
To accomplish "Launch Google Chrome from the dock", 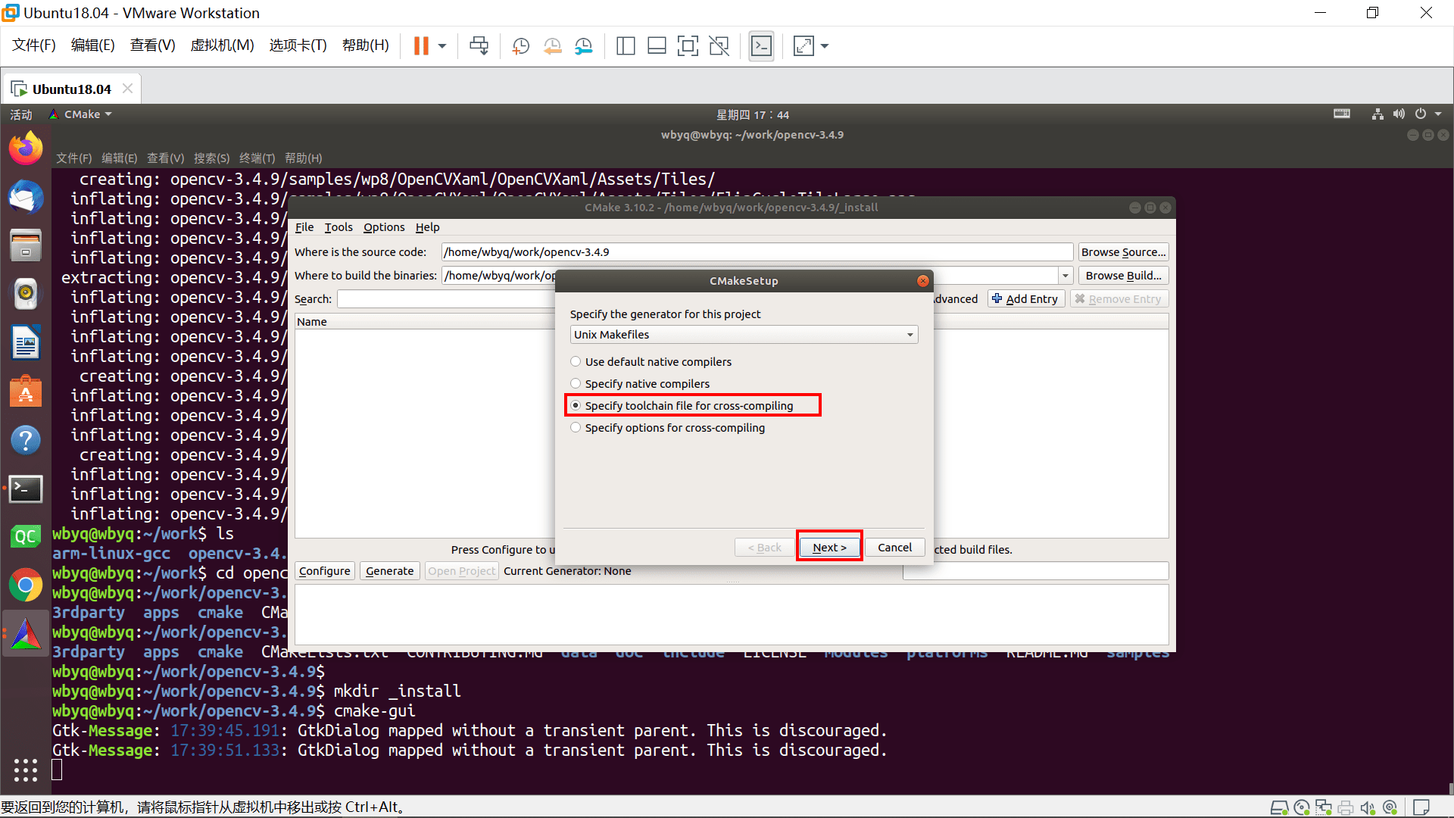I will (26, 585).
